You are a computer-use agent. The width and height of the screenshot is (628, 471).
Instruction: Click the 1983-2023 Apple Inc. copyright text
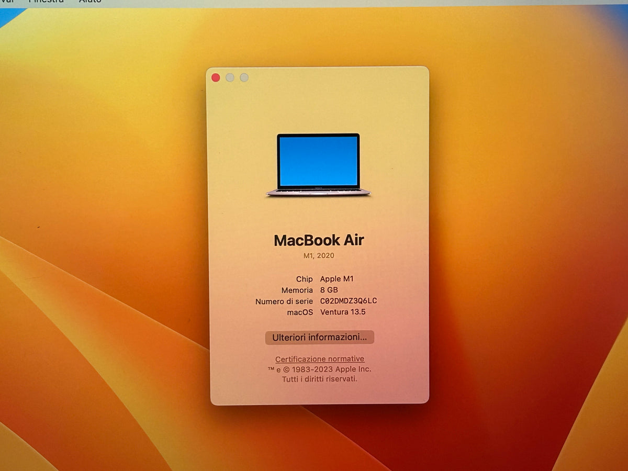click(x=320, y=369)
